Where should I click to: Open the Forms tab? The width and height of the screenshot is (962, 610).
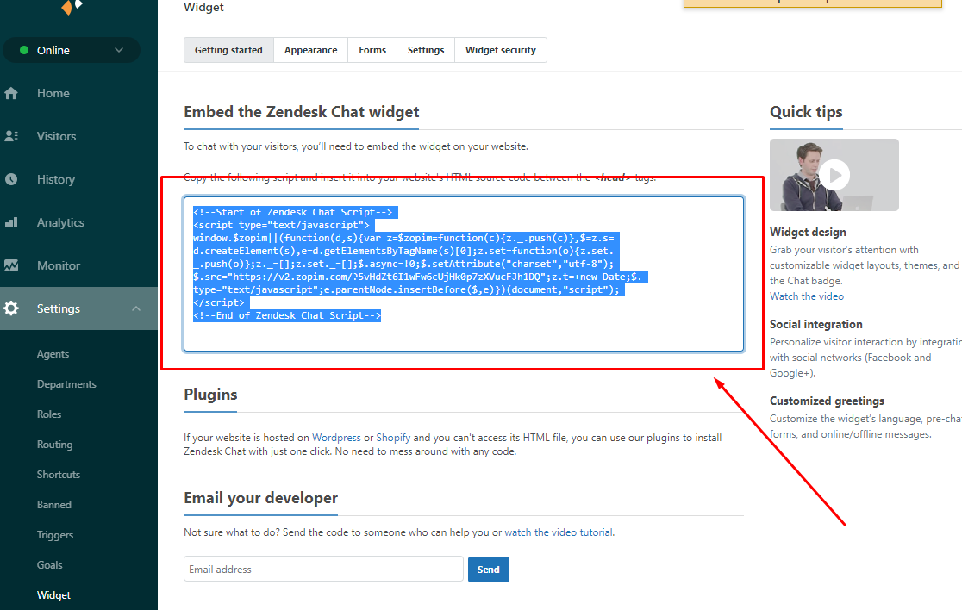[372, 50]
